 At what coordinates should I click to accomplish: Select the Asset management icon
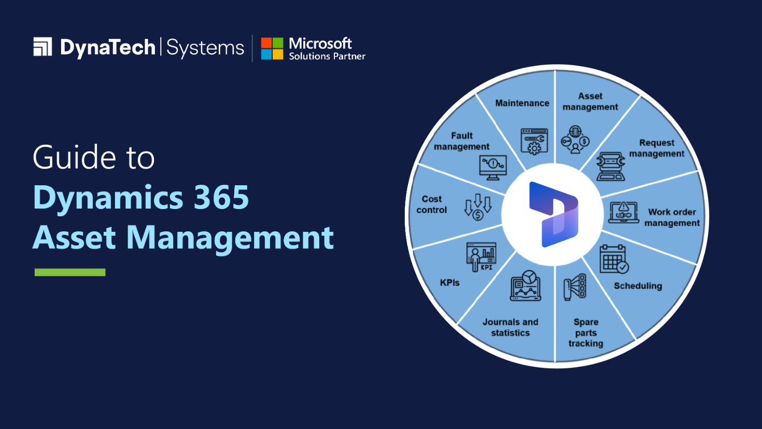575,138
